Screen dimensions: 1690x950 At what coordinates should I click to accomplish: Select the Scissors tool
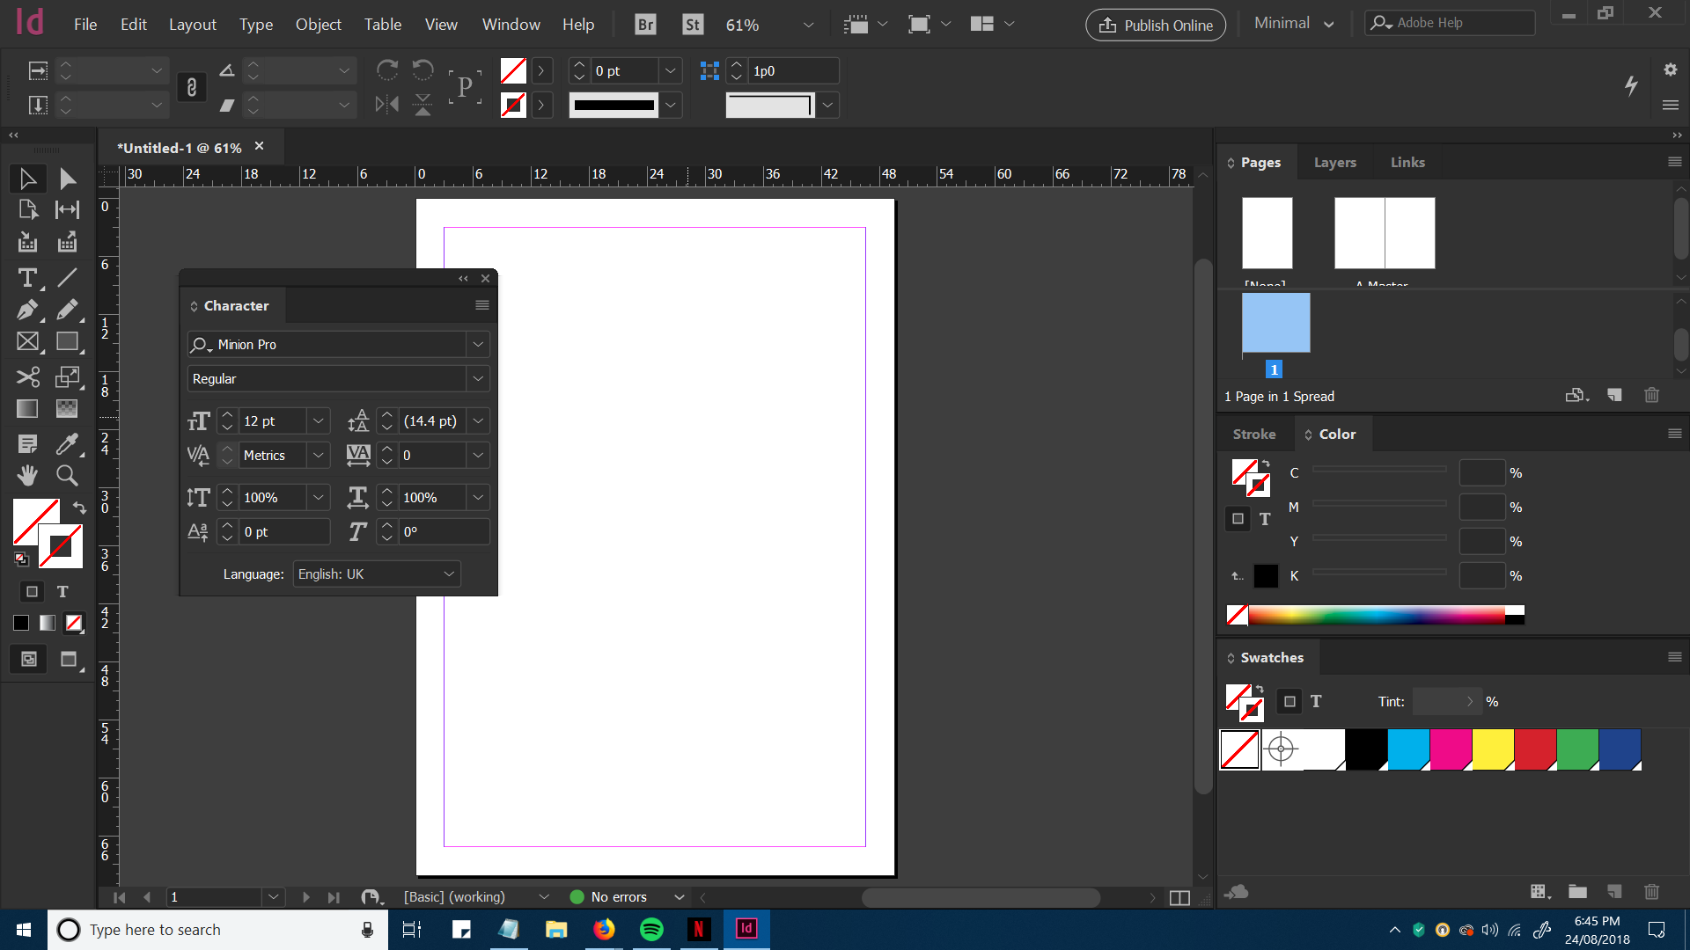click(x=27, y=376)
